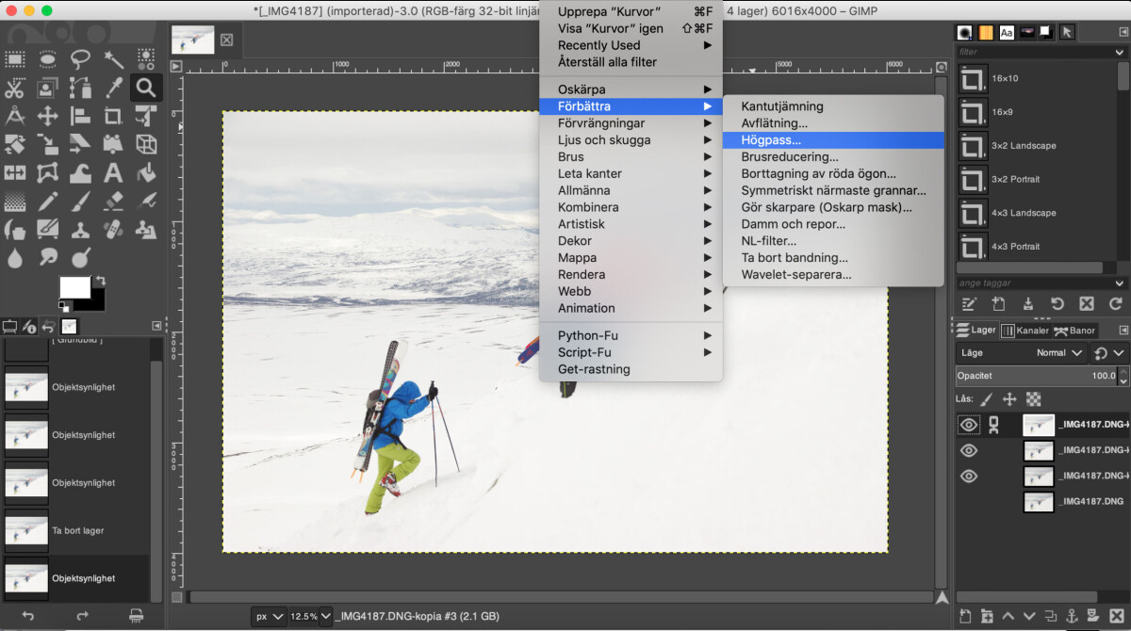Select the Color Picker eyedropper tool

(x=114, y=89)
